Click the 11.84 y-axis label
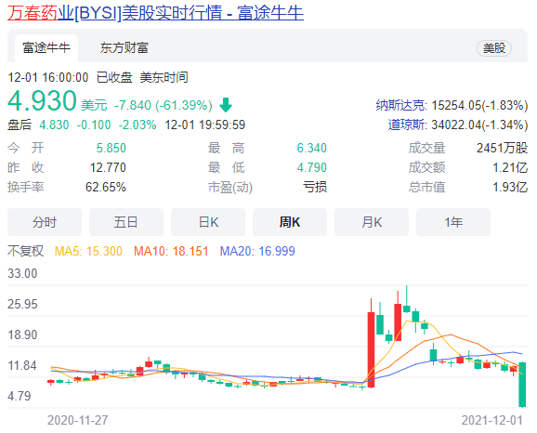537x433 pixels. tap(22, 365)
